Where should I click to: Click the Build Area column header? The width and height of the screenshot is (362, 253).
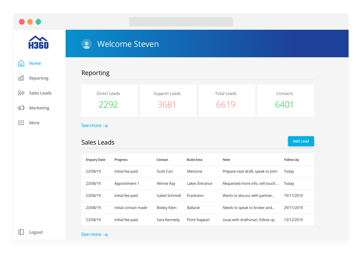[x=194, y=160]
